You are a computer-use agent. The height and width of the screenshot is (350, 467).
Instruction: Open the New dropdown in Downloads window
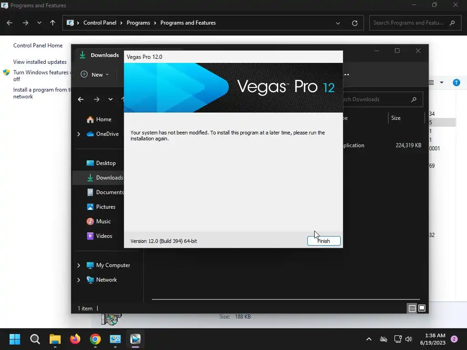(x=95, y=74)
